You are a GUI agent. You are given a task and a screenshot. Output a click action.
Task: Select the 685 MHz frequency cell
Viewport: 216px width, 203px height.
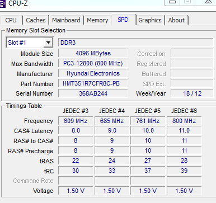[x=112, y=121]
